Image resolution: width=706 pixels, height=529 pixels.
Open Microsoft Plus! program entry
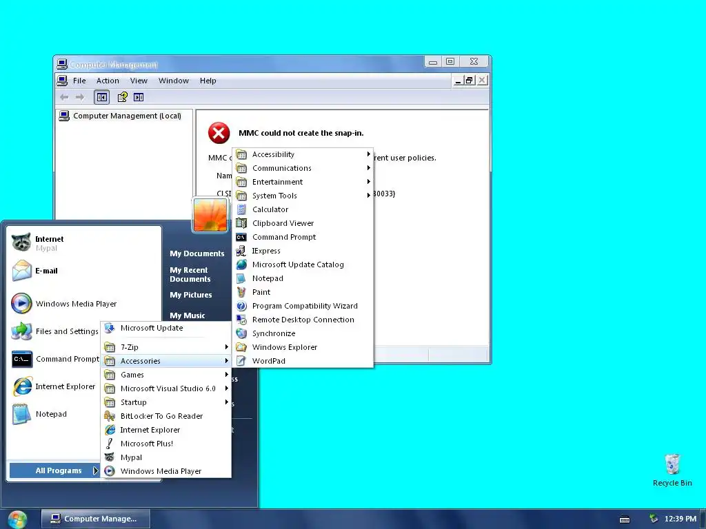tap(165, 444)
